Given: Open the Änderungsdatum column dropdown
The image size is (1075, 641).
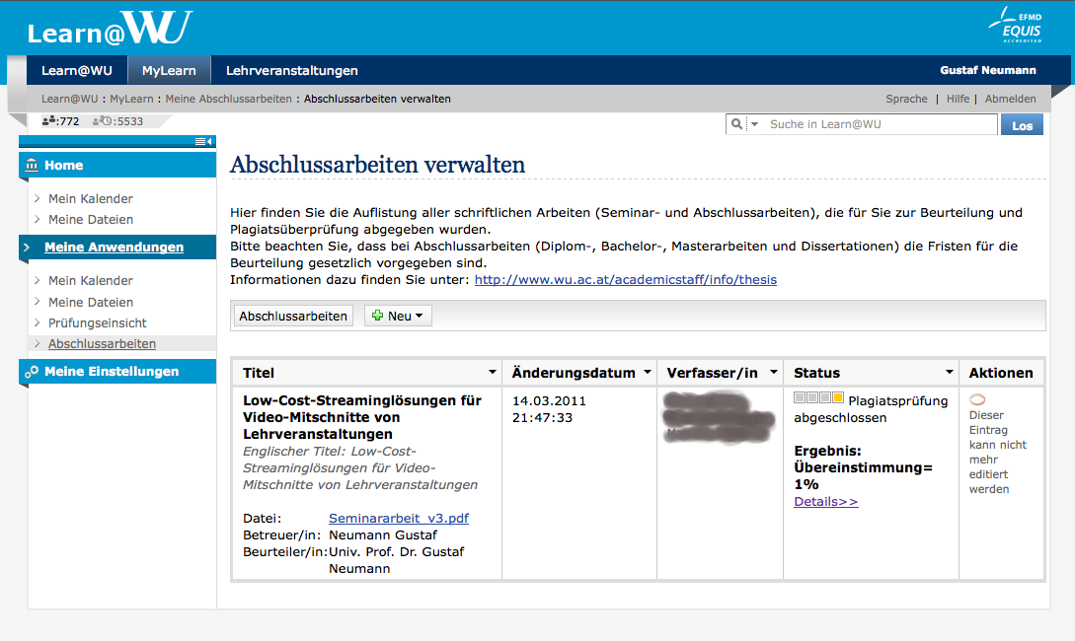Looking at the screenshot, I should click(648, 372).
